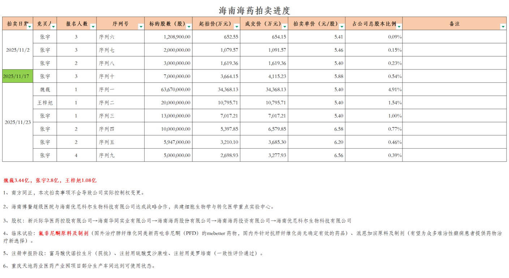Select the cell 序列一
The width and height of the screenshot is (509, 278).
pyautogui.click(x=120, y=89)
